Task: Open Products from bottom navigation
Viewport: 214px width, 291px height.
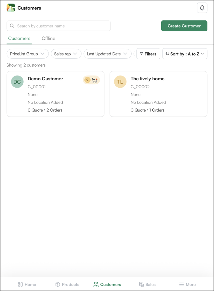Action: point(67,284)
